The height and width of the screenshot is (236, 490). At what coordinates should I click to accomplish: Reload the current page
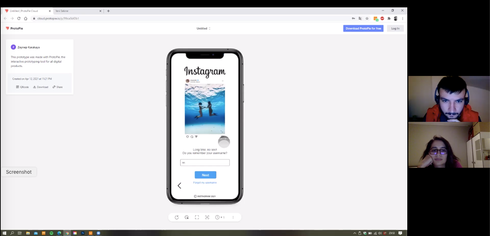19,19
